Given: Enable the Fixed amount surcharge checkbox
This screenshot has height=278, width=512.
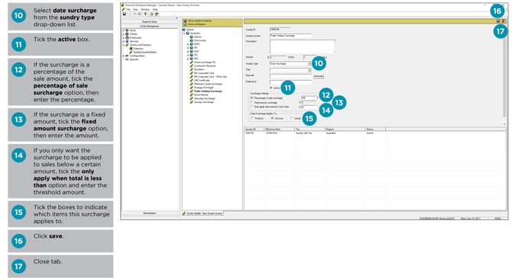Looking at the screenshot, I should (251, 102).
